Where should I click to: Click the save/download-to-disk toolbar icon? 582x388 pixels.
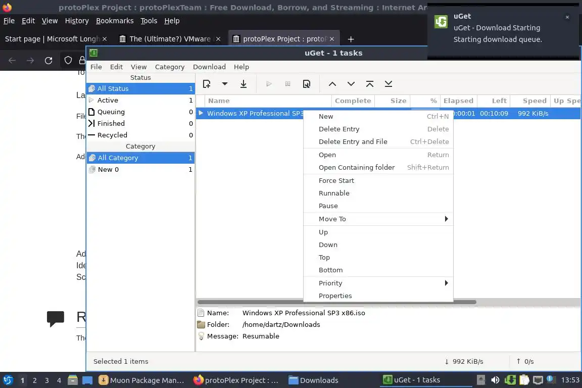click(x=244, y=84)
